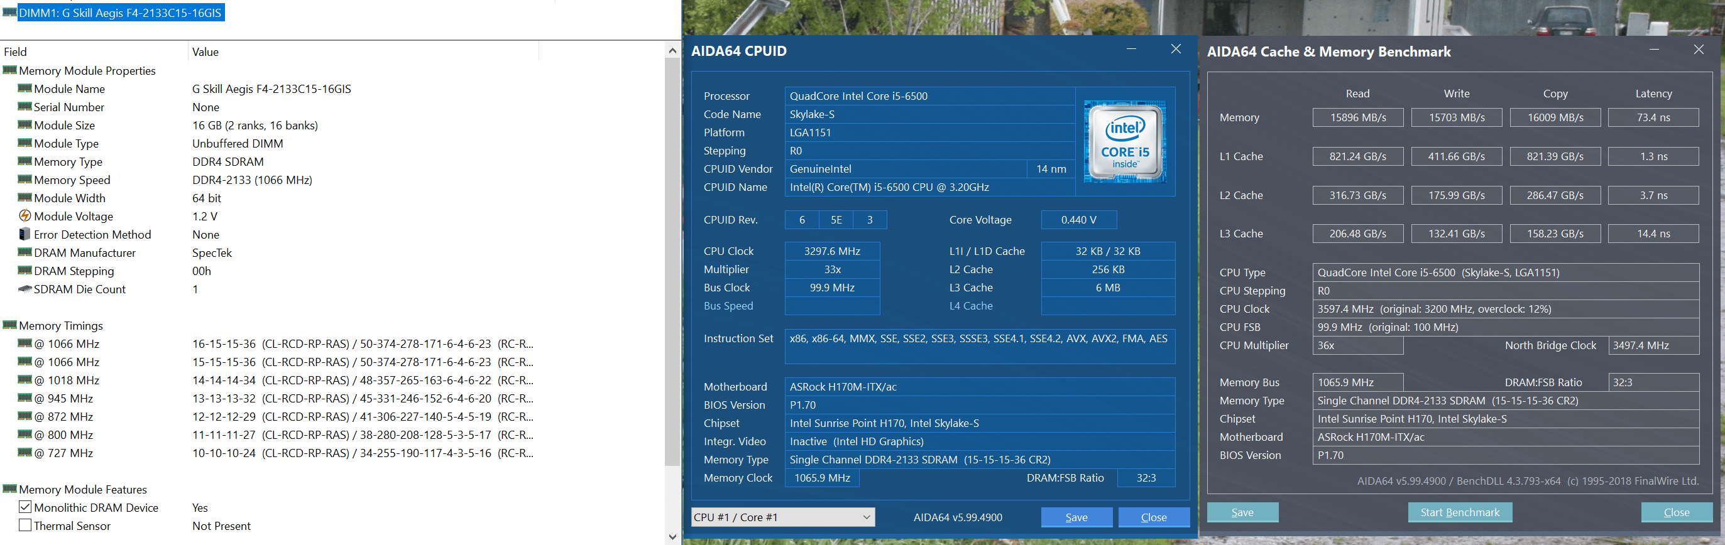Click the DRAM Manufacturer row icon
The width and height of the screenshot is (1725, 545).
25,252
